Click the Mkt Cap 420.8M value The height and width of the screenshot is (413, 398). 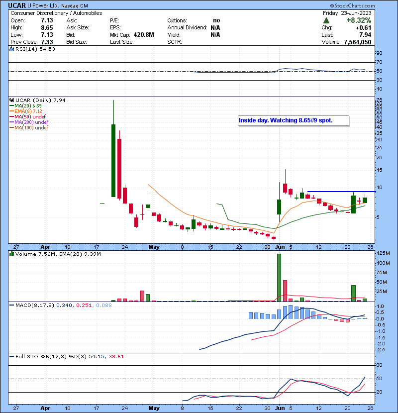click(144, 35)
